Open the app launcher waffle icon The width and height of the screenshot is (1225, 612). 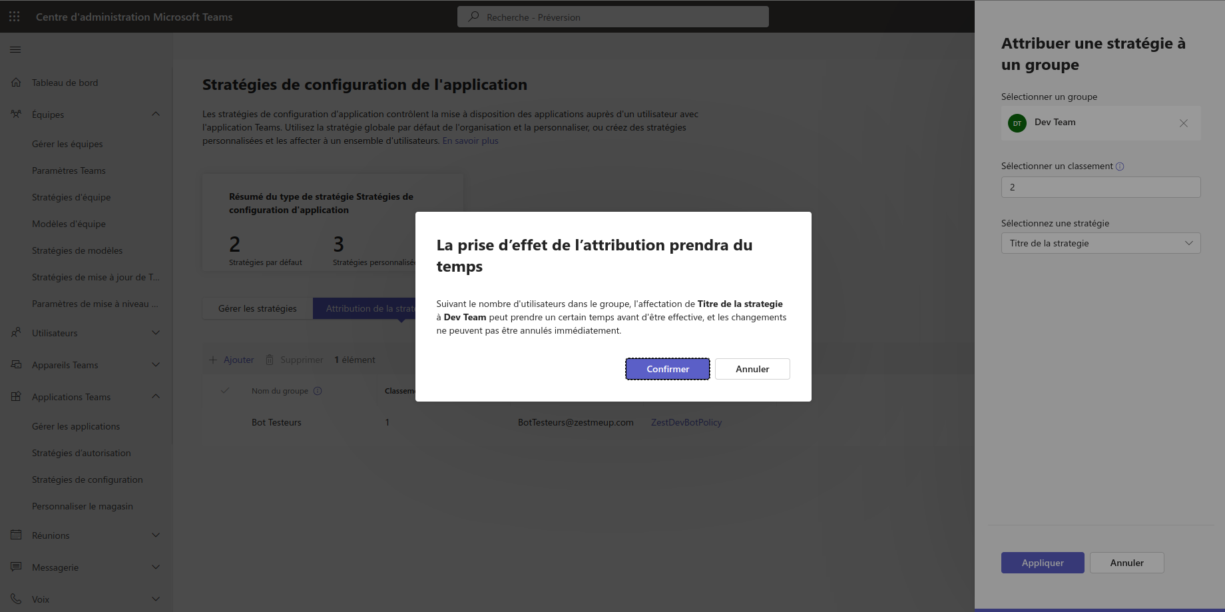[x=15, y=17]
